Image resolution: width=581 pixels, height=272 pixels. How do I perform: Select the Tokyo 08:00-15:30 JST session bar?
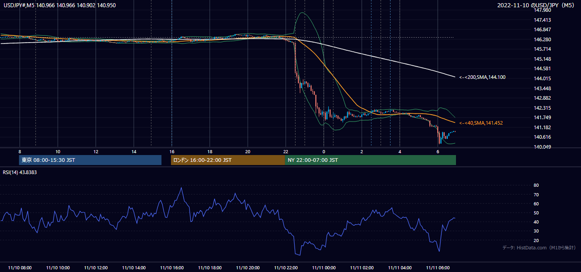(90, 160)
